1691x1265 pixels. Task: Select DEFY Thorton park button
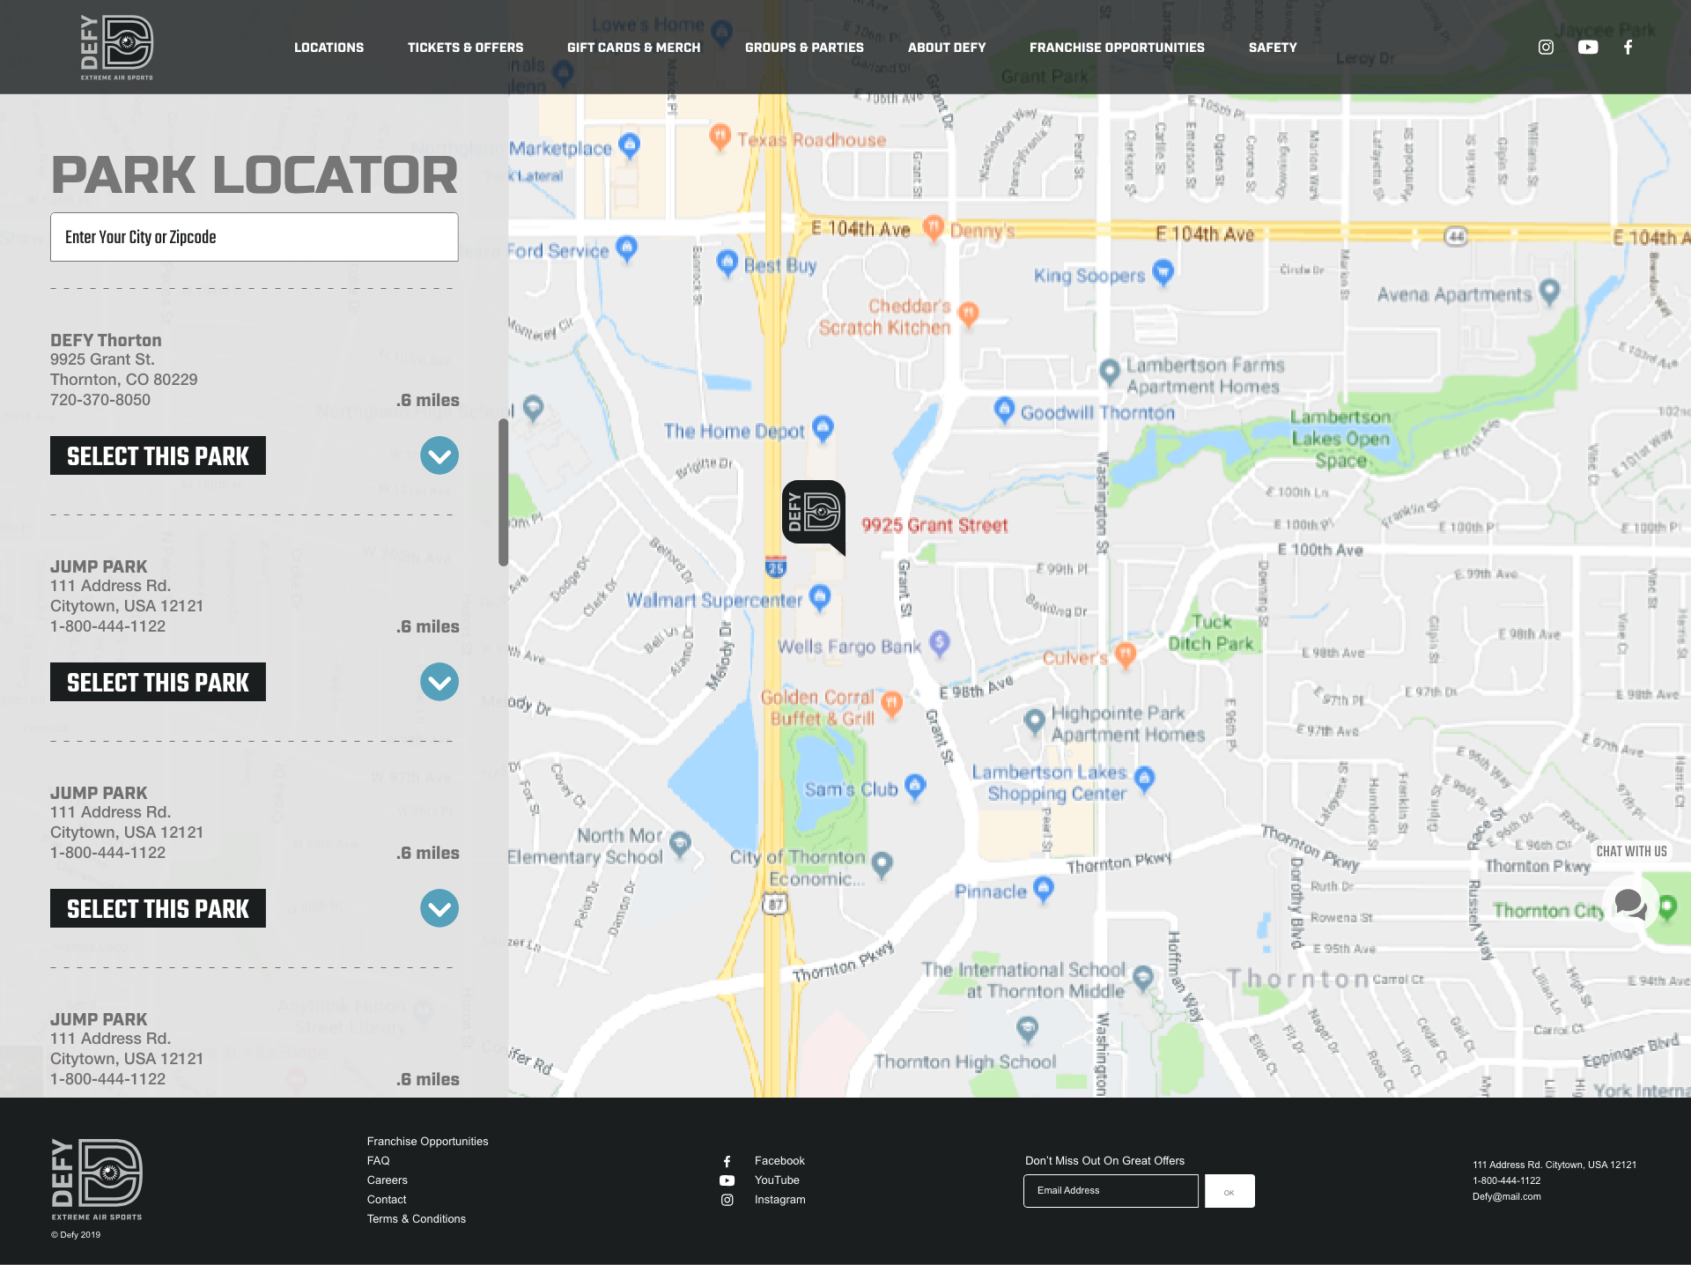158,455
